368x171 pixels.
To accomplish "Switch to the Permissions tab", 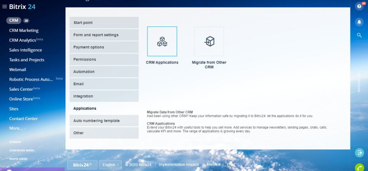I will 104,60.
